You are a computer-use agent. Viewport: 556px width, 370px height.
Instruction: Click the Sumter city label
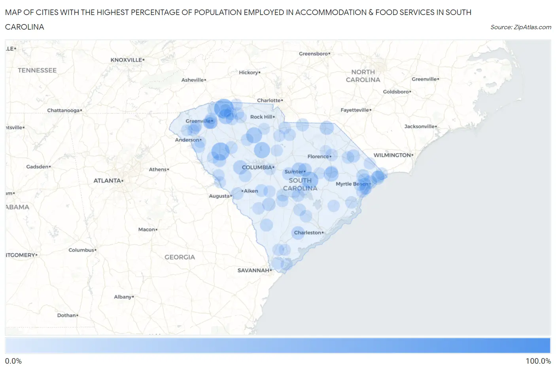pyautogui.click(x=295, y=172)
